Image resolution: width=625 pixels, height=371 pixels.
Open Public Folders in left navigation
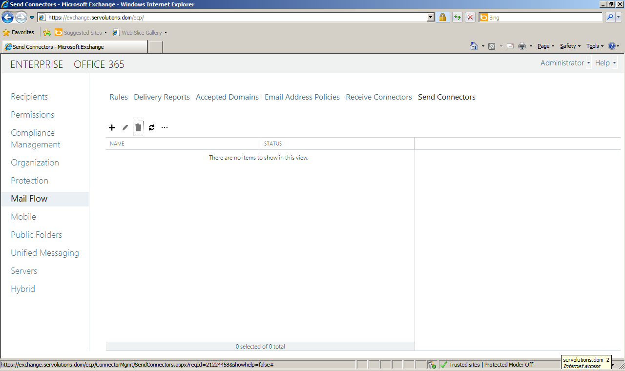coord(37,235)
